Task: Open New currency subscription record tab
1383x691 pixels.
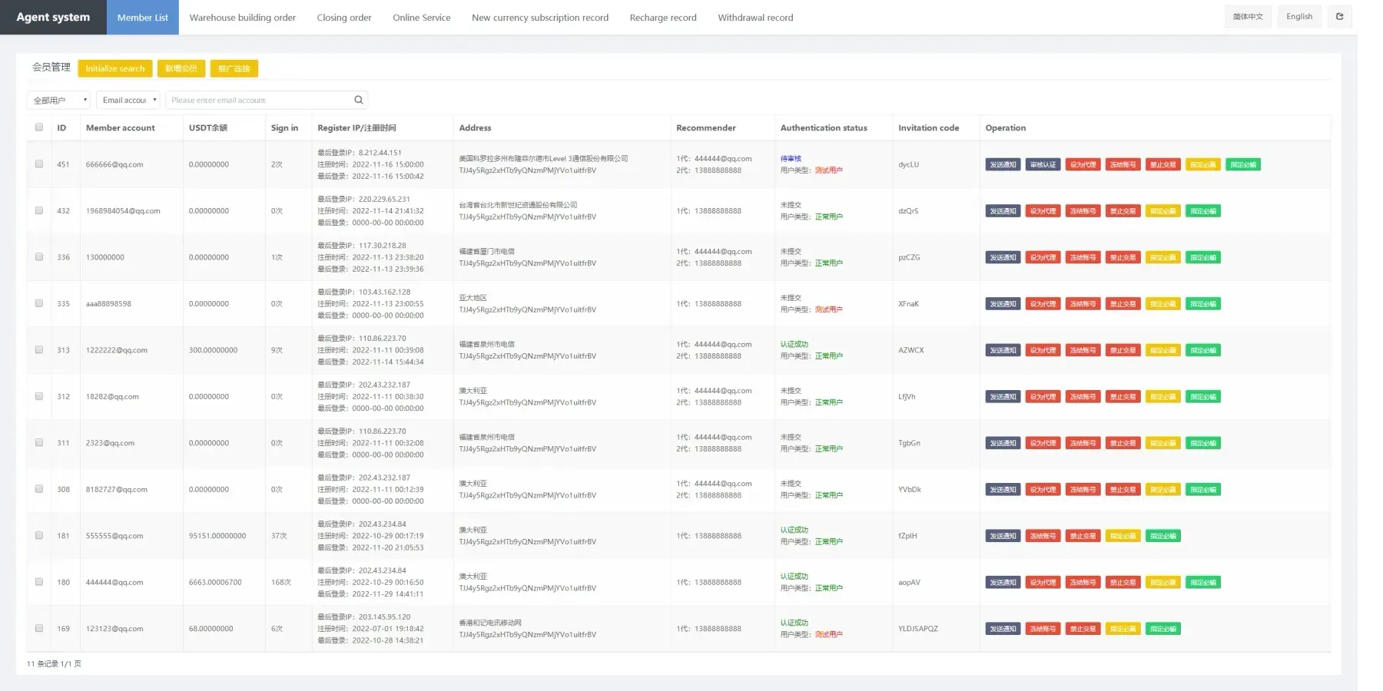Action: tap(540, 17)
